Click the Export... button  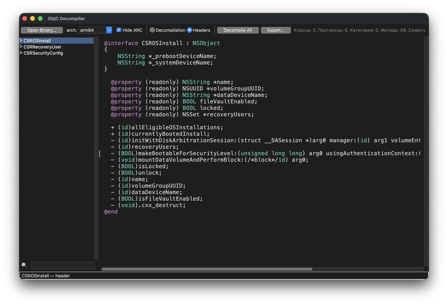(276, 30)
